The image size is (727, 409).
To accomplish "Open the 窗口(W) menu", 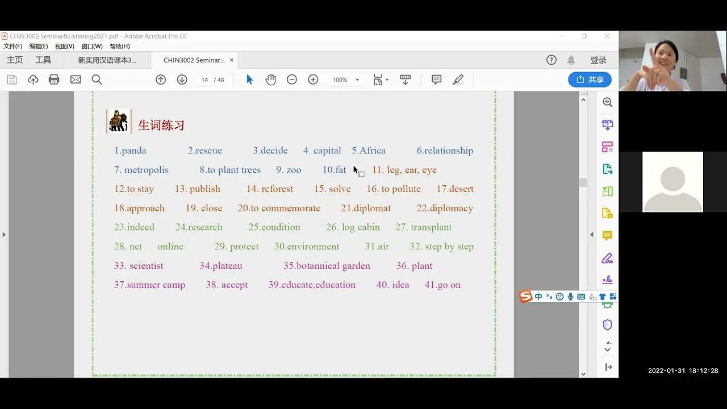I will click(92, 46).
